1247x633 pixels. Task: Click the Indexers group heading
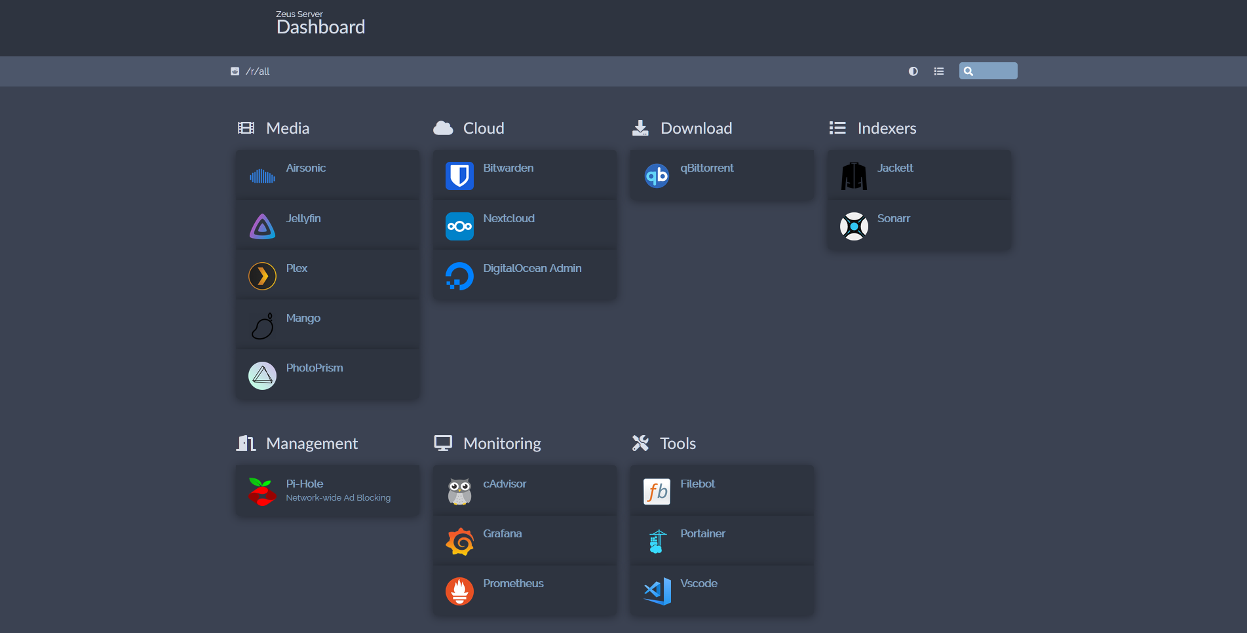point(887,128)
